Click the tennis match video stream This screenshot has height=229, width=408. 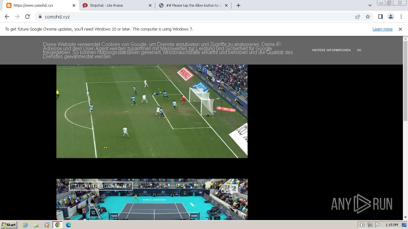pos(152,199)
